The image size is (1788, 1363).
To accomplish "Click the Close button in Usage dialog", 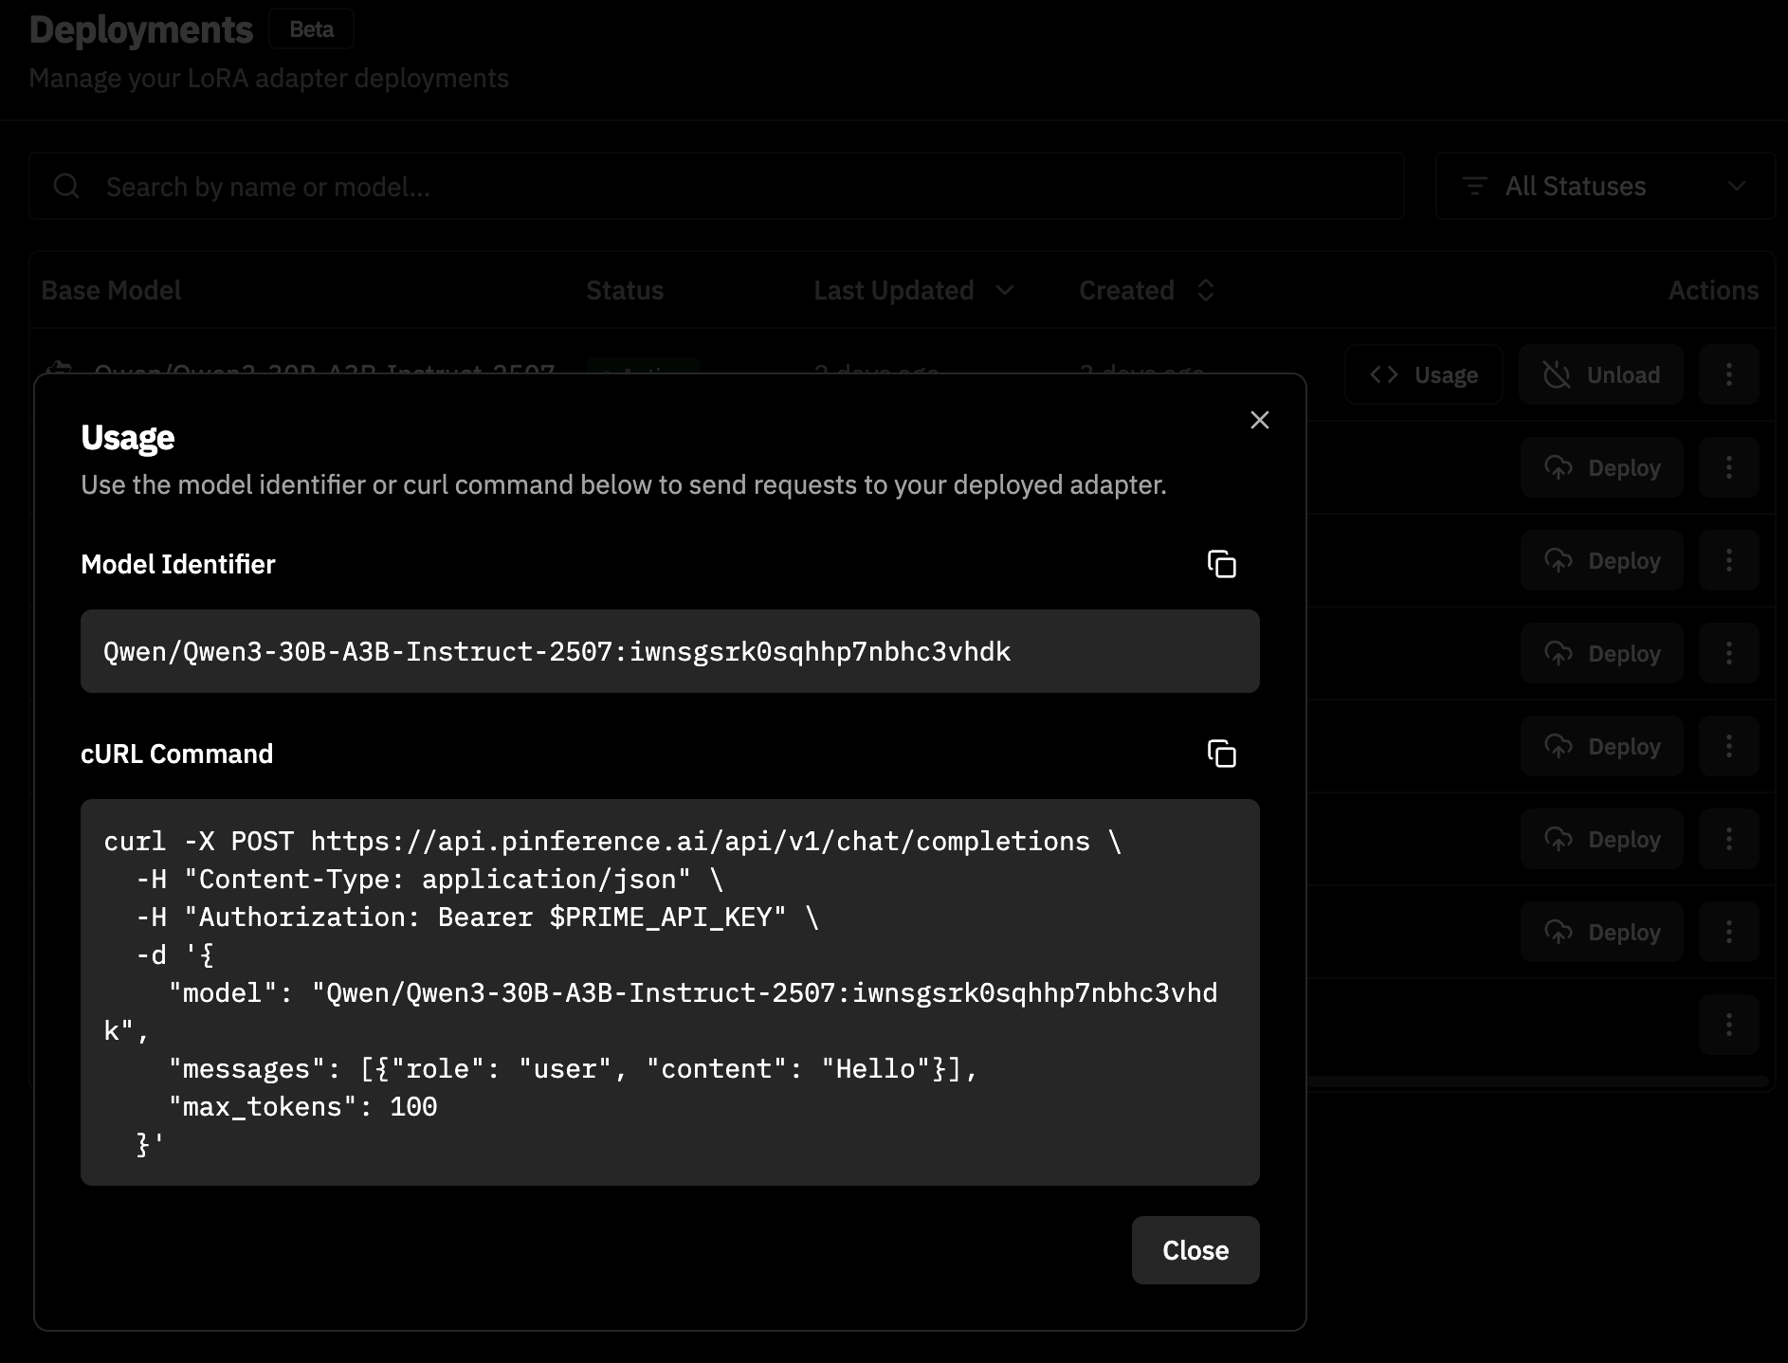I will [1195, 1250].
